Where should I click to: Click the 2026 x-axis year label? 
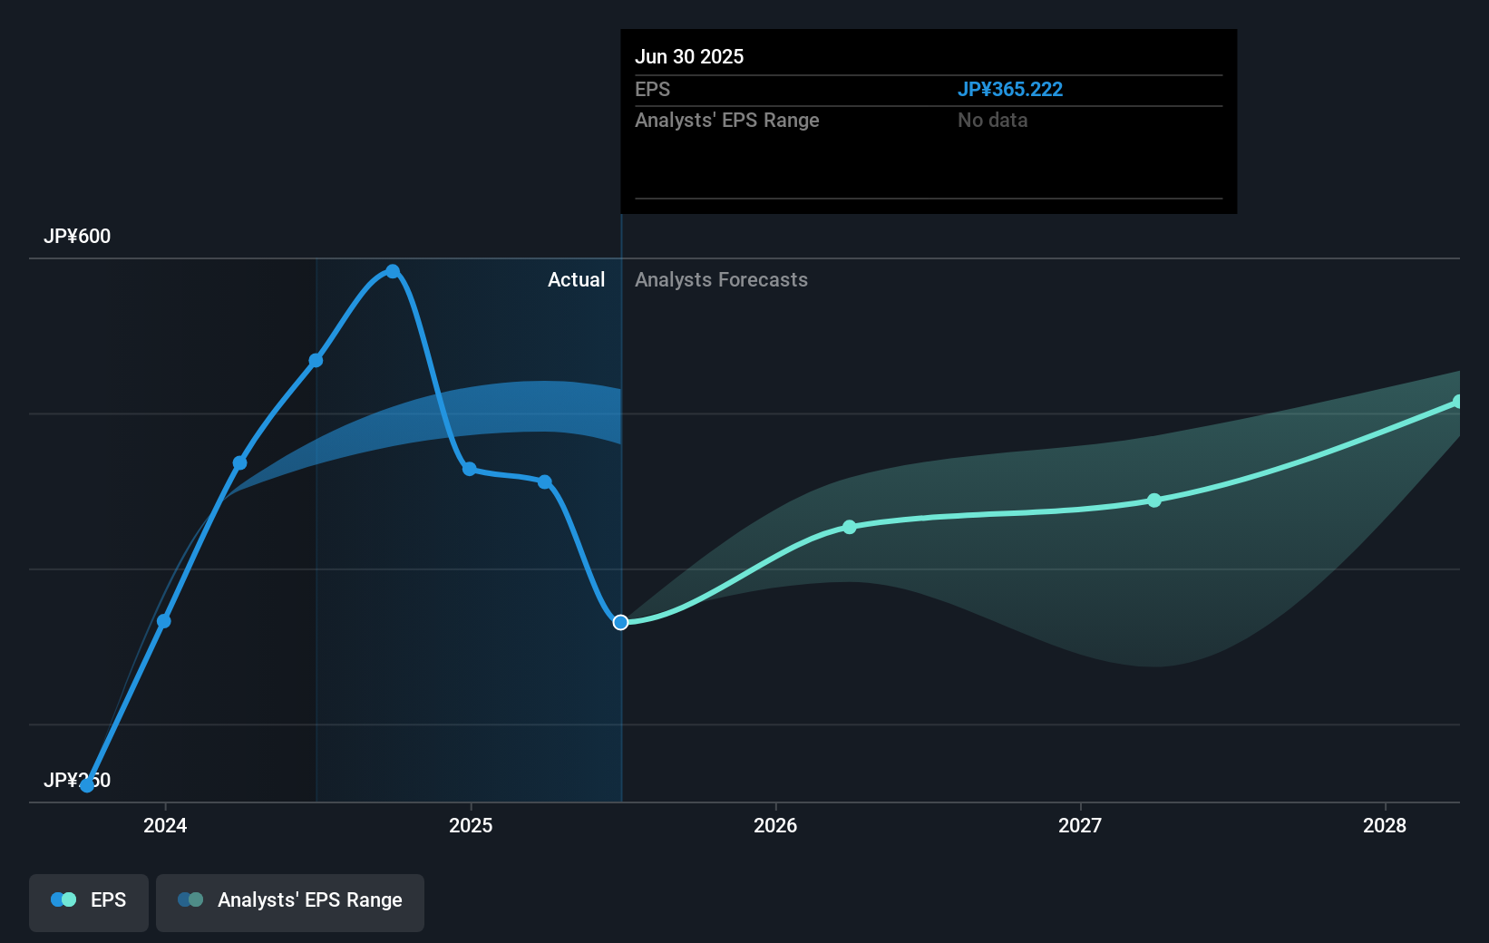point(775,825)
